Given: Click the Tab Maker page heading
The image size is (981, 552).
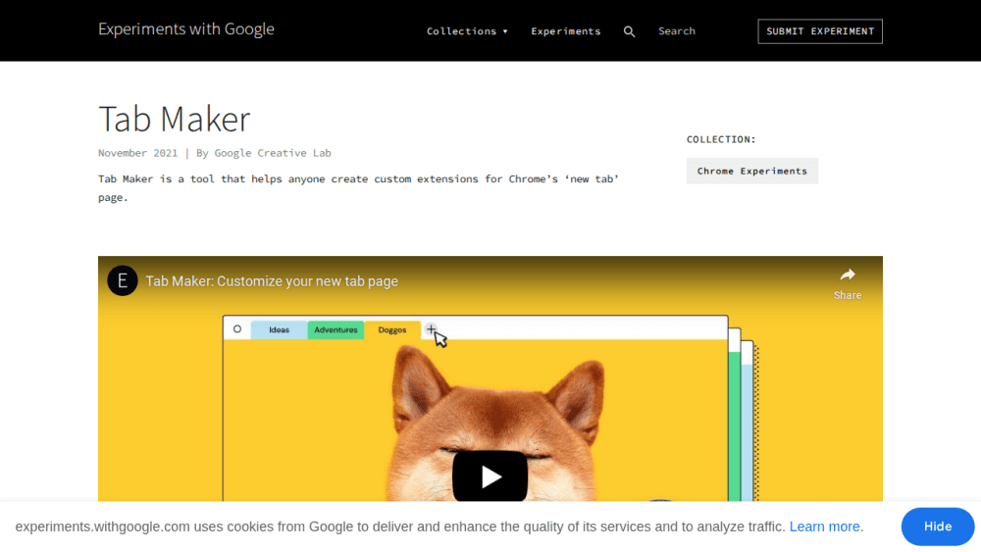Looking at the screenshot, I should [174, 119].
